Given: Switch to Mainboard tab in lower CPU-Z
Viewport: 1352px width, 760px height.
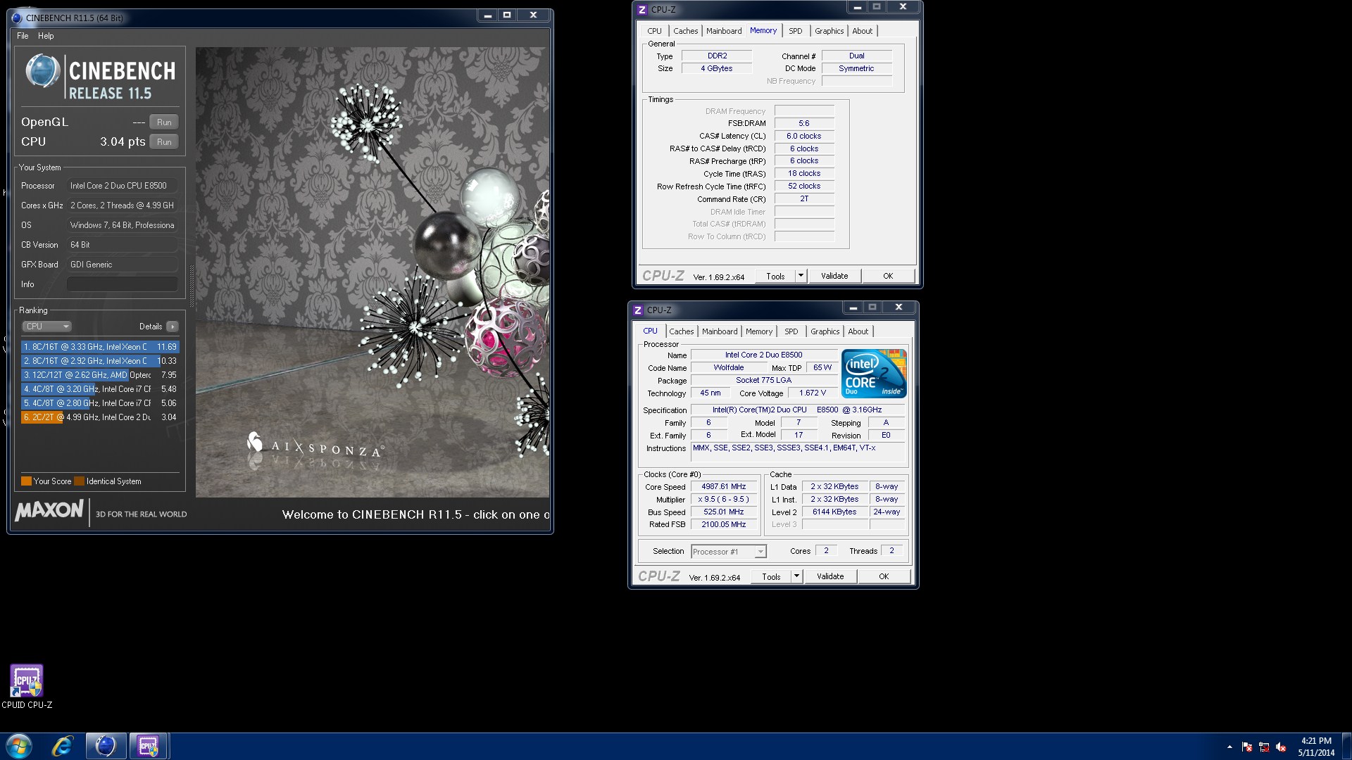Looking at the screenshot, I should click(720, 331).
